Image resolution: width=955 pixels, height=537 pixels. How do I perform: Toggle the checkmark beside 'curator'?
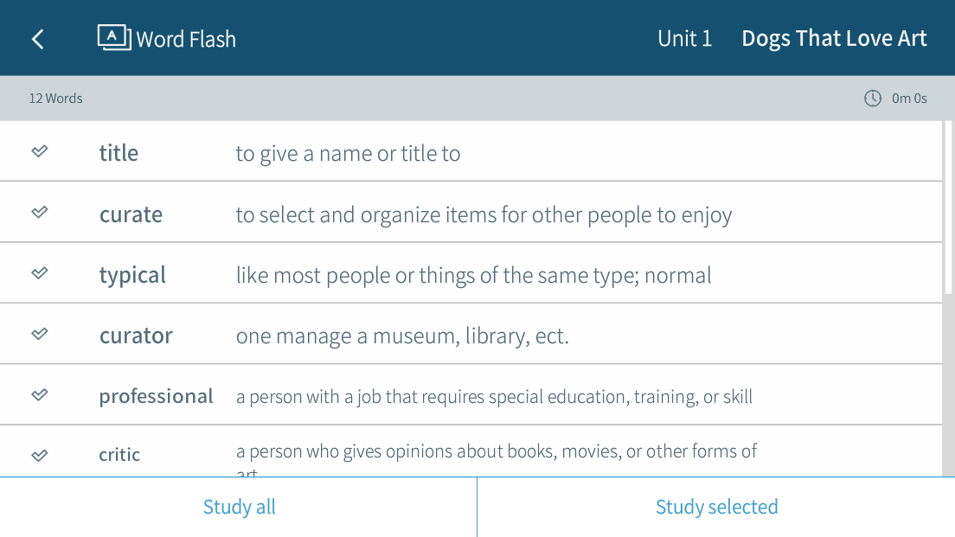click(x=40, y=334)
